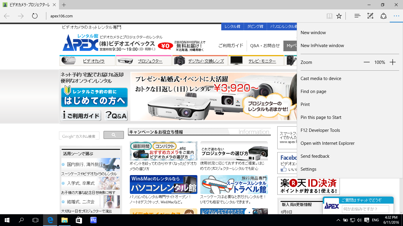Viewport: 403px width, 226px height.
Task: Open the ビデオカメラ category
Action: pos(87,61)
